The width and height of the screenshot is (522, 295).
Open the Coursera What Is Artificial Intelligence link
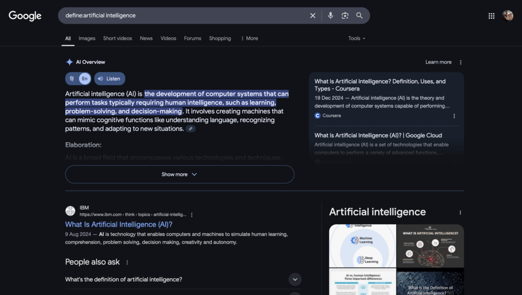click(x=380, y=85)
